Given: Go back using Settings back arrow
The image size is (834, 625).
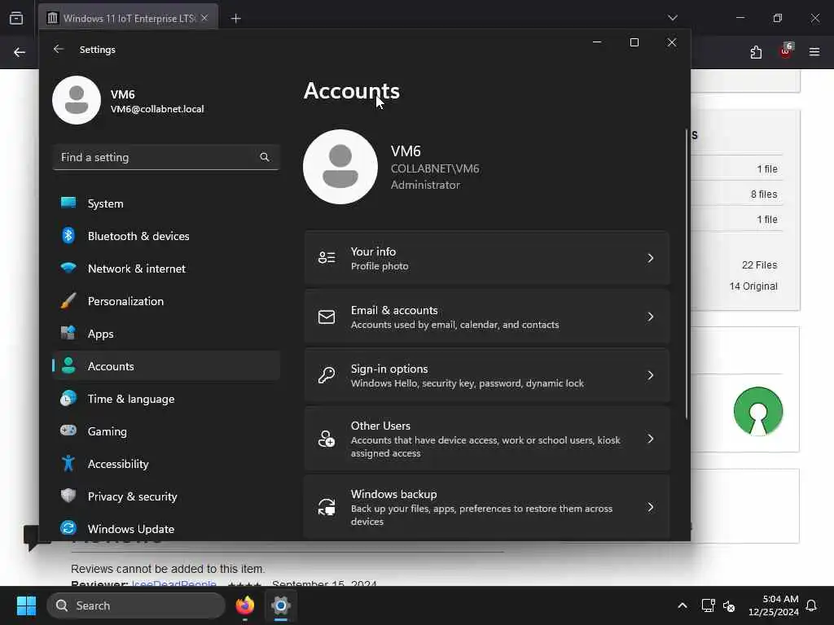Looking at the screenshot, I should point(59,49).
